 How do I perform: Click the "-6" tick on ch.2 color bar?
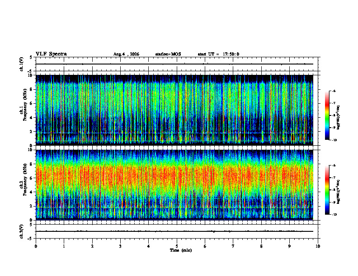pos(334,166)
